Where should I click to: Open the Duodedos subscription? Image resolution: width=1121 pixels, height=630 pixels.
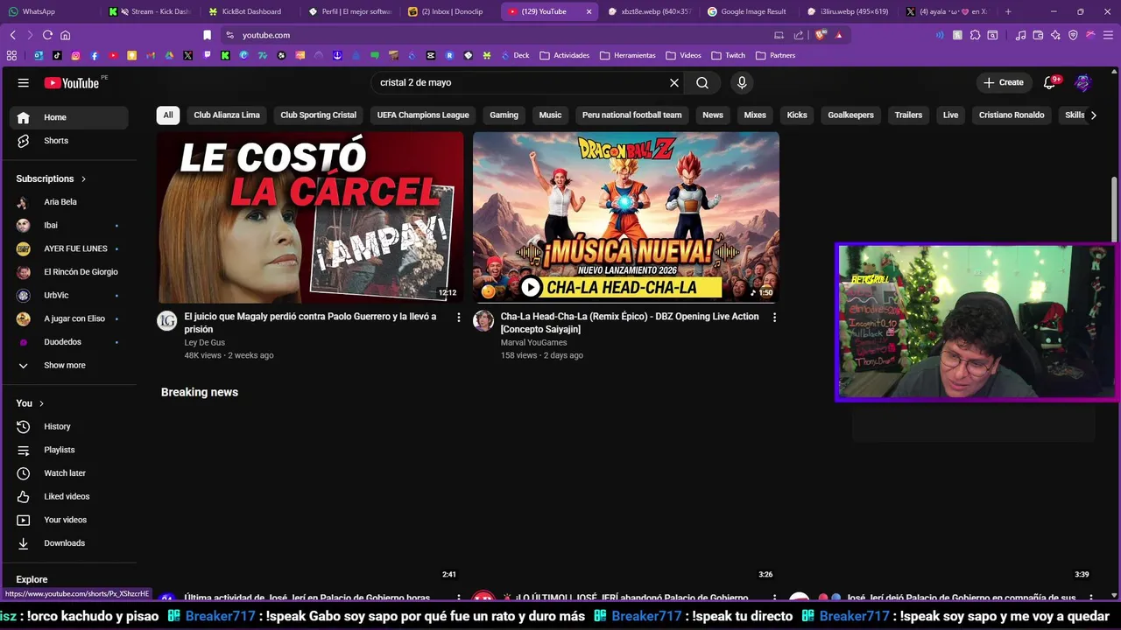tap(69, 342)
